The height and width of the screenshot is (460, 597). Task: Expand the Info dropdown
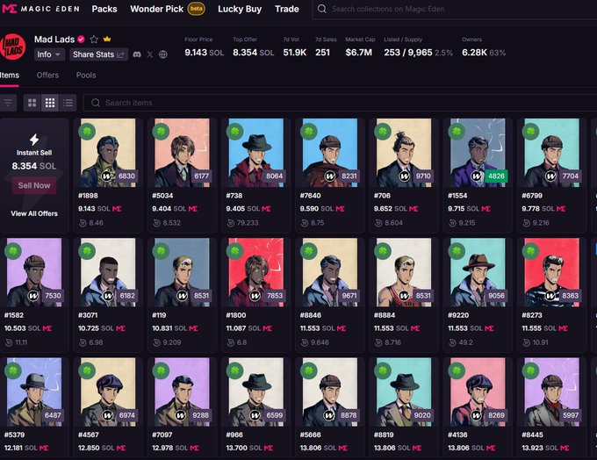[49, 54]
